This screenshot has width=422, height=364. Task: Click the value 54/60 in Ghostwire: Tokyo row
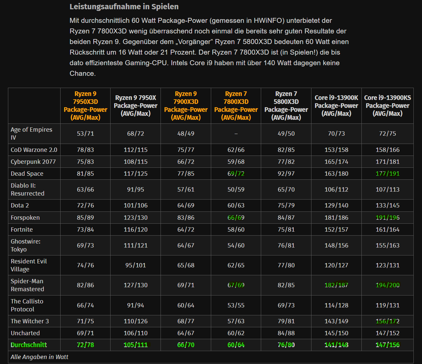pos(236,245)
